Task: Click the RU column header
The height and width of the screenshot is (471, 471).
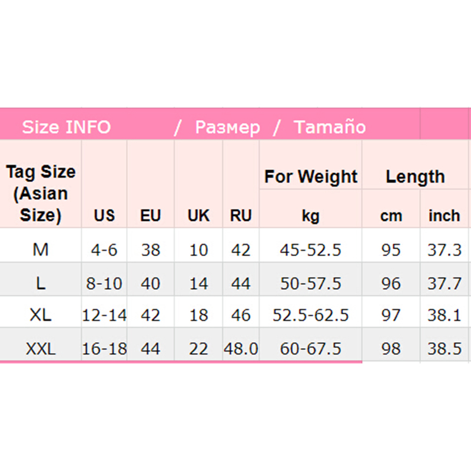Action: click(241, 216)
